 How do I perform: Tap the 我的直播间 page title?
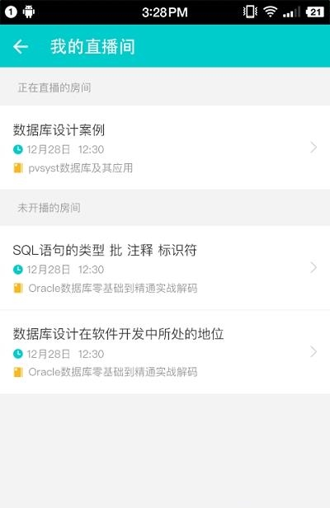click(92, 46)
